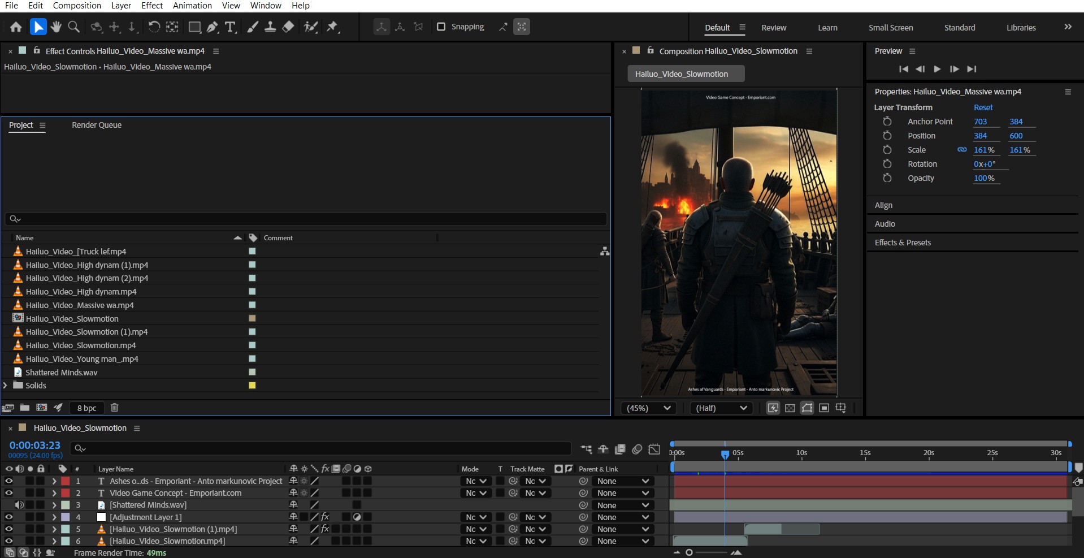The width and height of the screenshot is (1084, 558).
Task: Select the Selection arrow tool
Action: 38,27
